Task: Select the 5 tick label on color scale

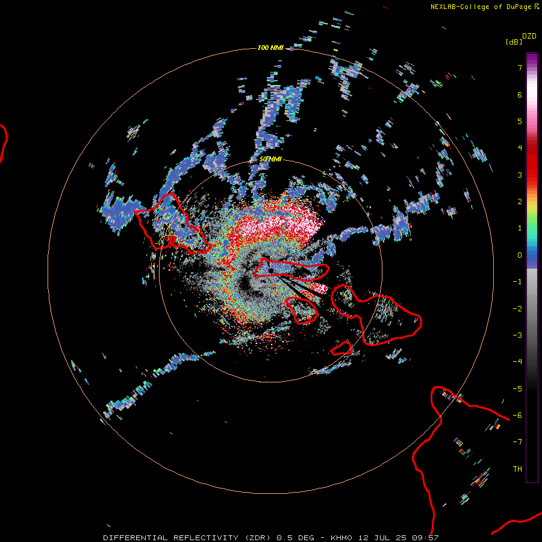Action: (x=519, y=121)
